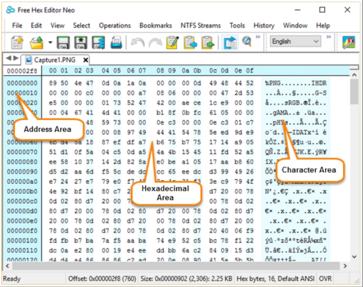Click the highlighted blue arrow toolbar icon
The image size is (363, 287).
[230, 42]
